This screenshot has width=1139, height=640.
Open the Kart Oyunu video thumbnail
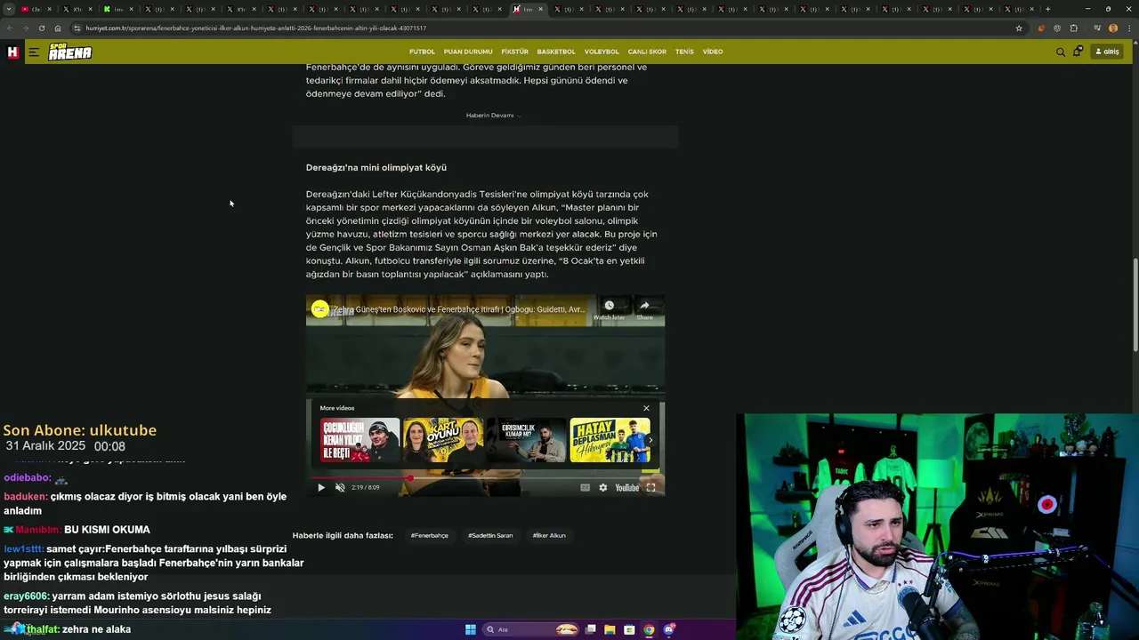click(443, 440)
